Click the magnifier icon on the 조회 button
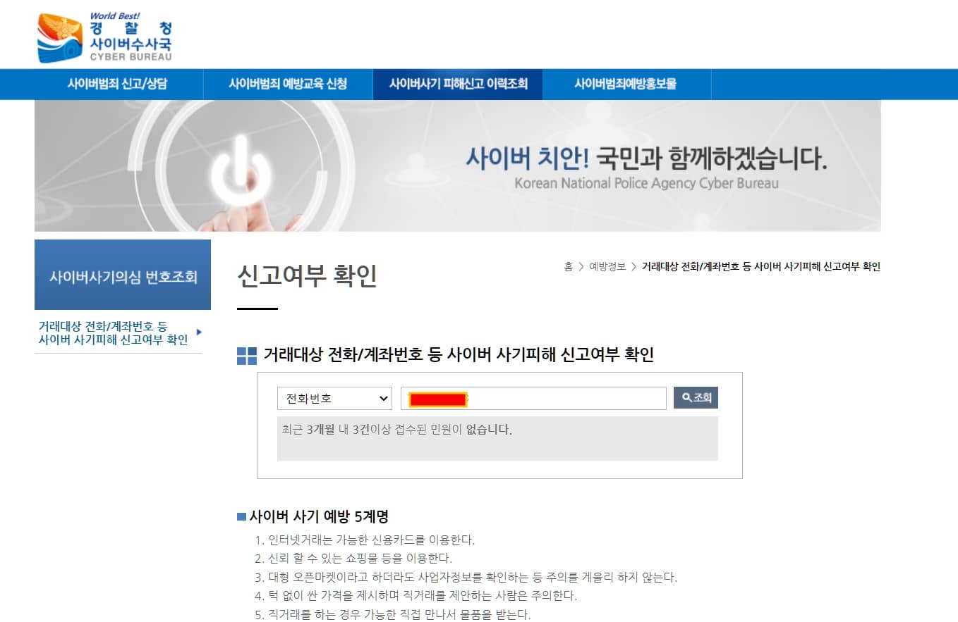 pos(685,397)
